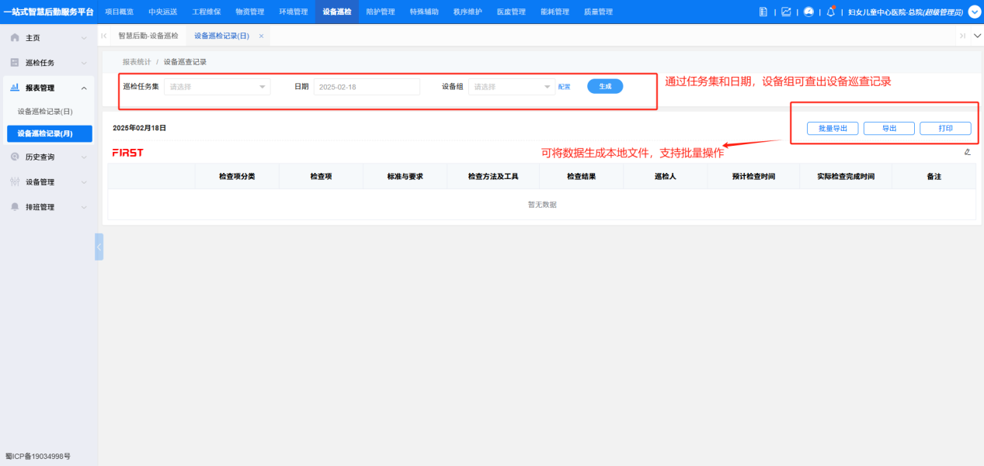Switch to the 设备巡检记录(日) tab
Viewport: 984px width, 466px height.
(x=221, y=36)
